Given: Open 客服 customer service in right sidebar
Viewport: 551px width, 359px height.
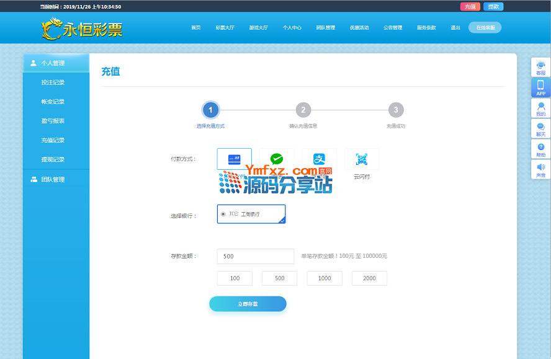Looking at the screenshot, I should point(540,68).
